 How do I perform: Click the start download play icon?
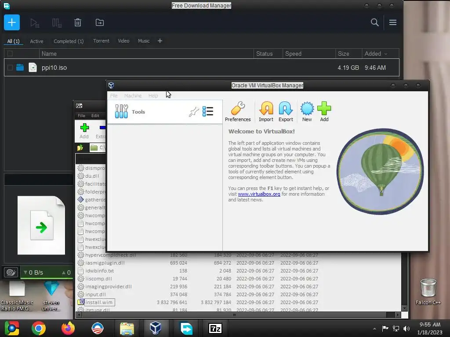[x=34, y=23]
